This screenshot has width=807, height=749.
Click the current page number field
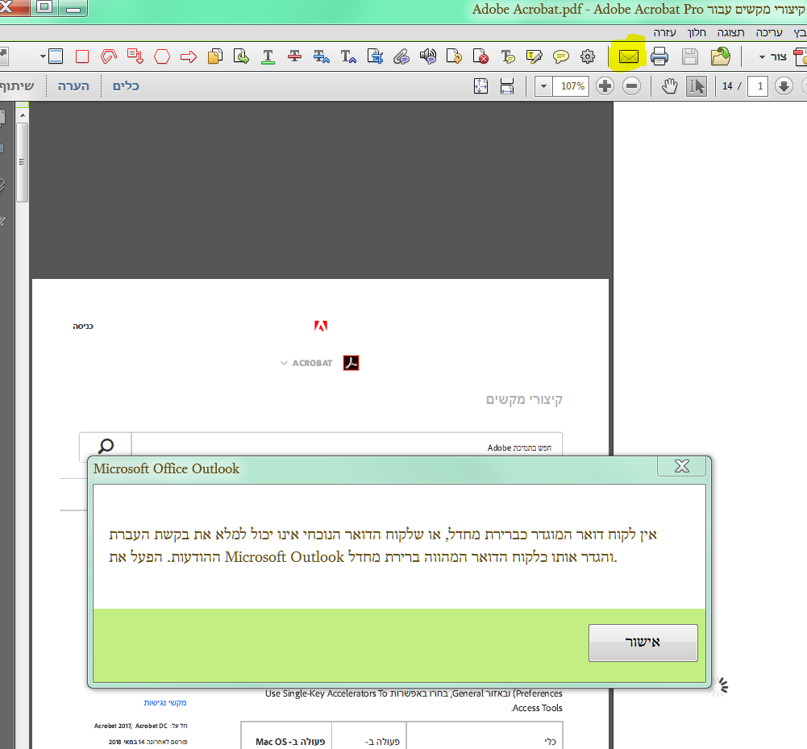click(x=758, y=86)
